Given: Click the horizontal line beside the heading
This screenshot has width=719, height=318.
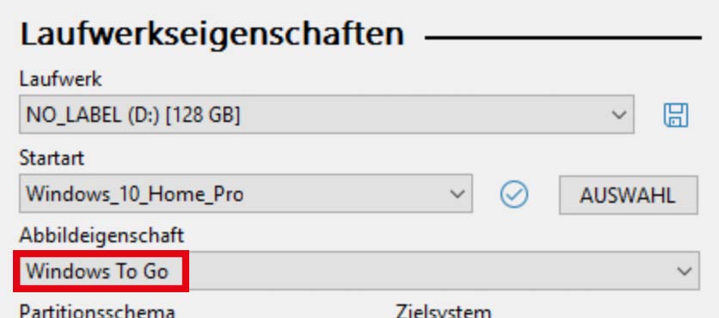Looking at the screenshot, I should [x=563, y=38].
